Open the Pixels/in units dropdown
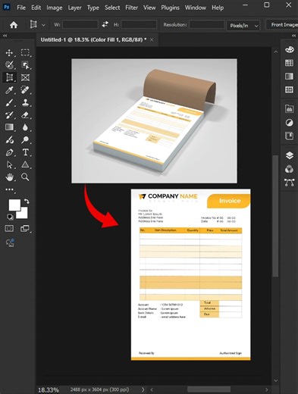 pos(243,25)
